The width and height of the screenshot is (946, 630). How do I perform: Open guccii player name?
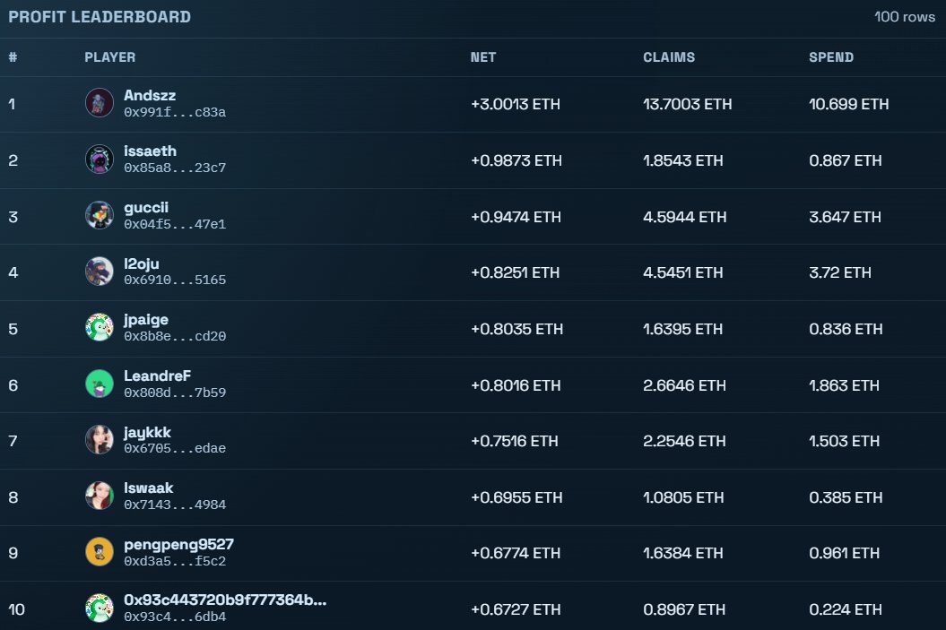(146, 207)
